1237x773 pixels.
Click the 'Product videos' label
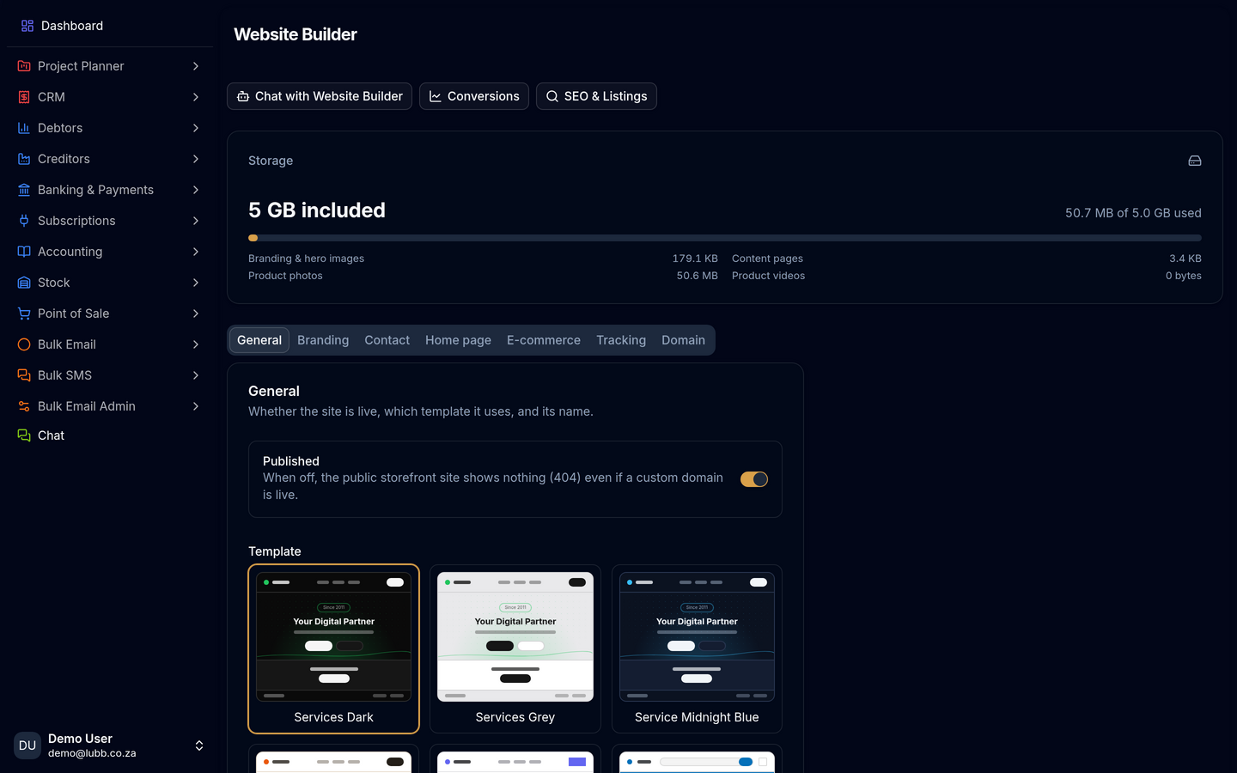tap(768, 276)
